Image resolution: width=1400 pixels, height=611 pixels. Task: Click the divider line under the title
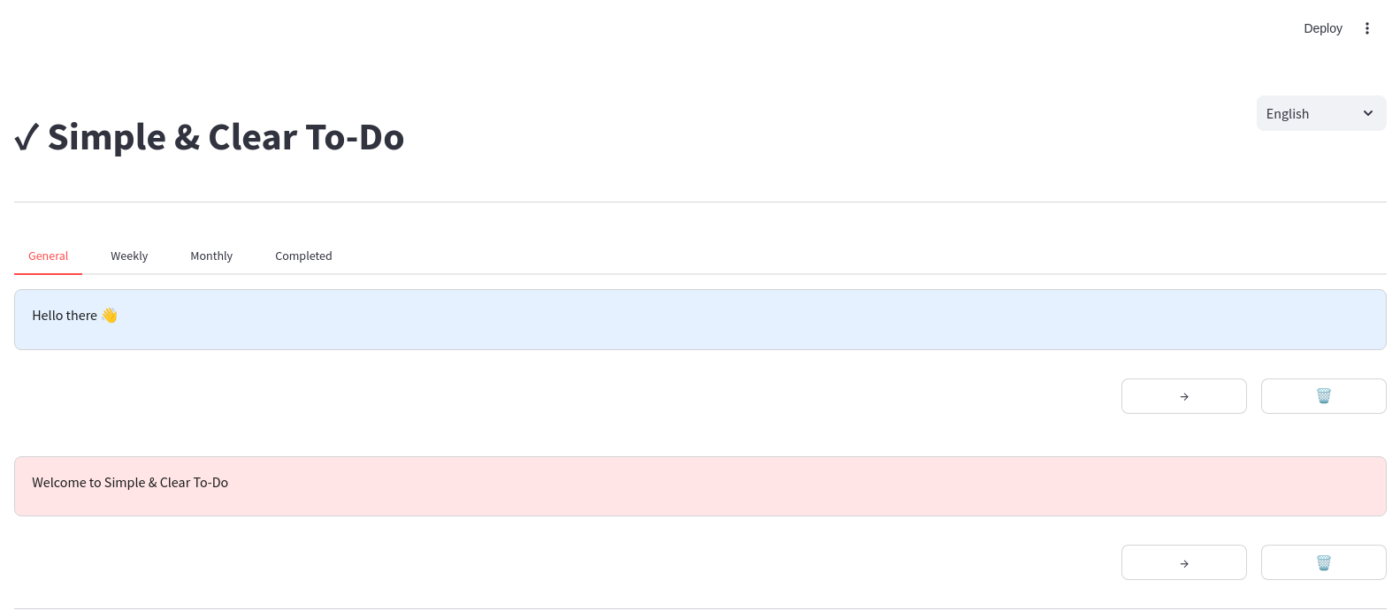[700, 202]
